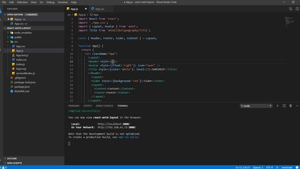Switch to the App.js editor tab
Image resolution: width=300 pixels, height=169 pixels.
coord(74,9)
